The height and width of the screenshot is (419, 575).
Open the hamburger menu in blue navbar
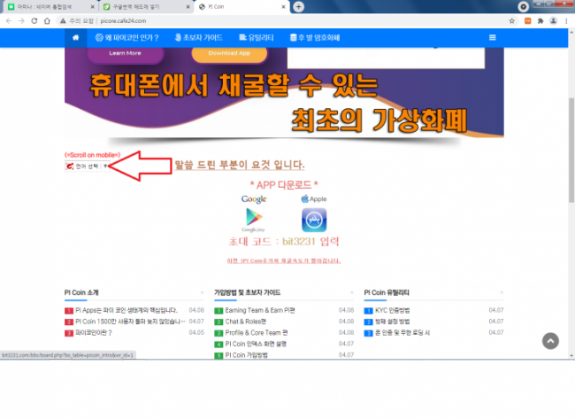(x=493, y=37)
